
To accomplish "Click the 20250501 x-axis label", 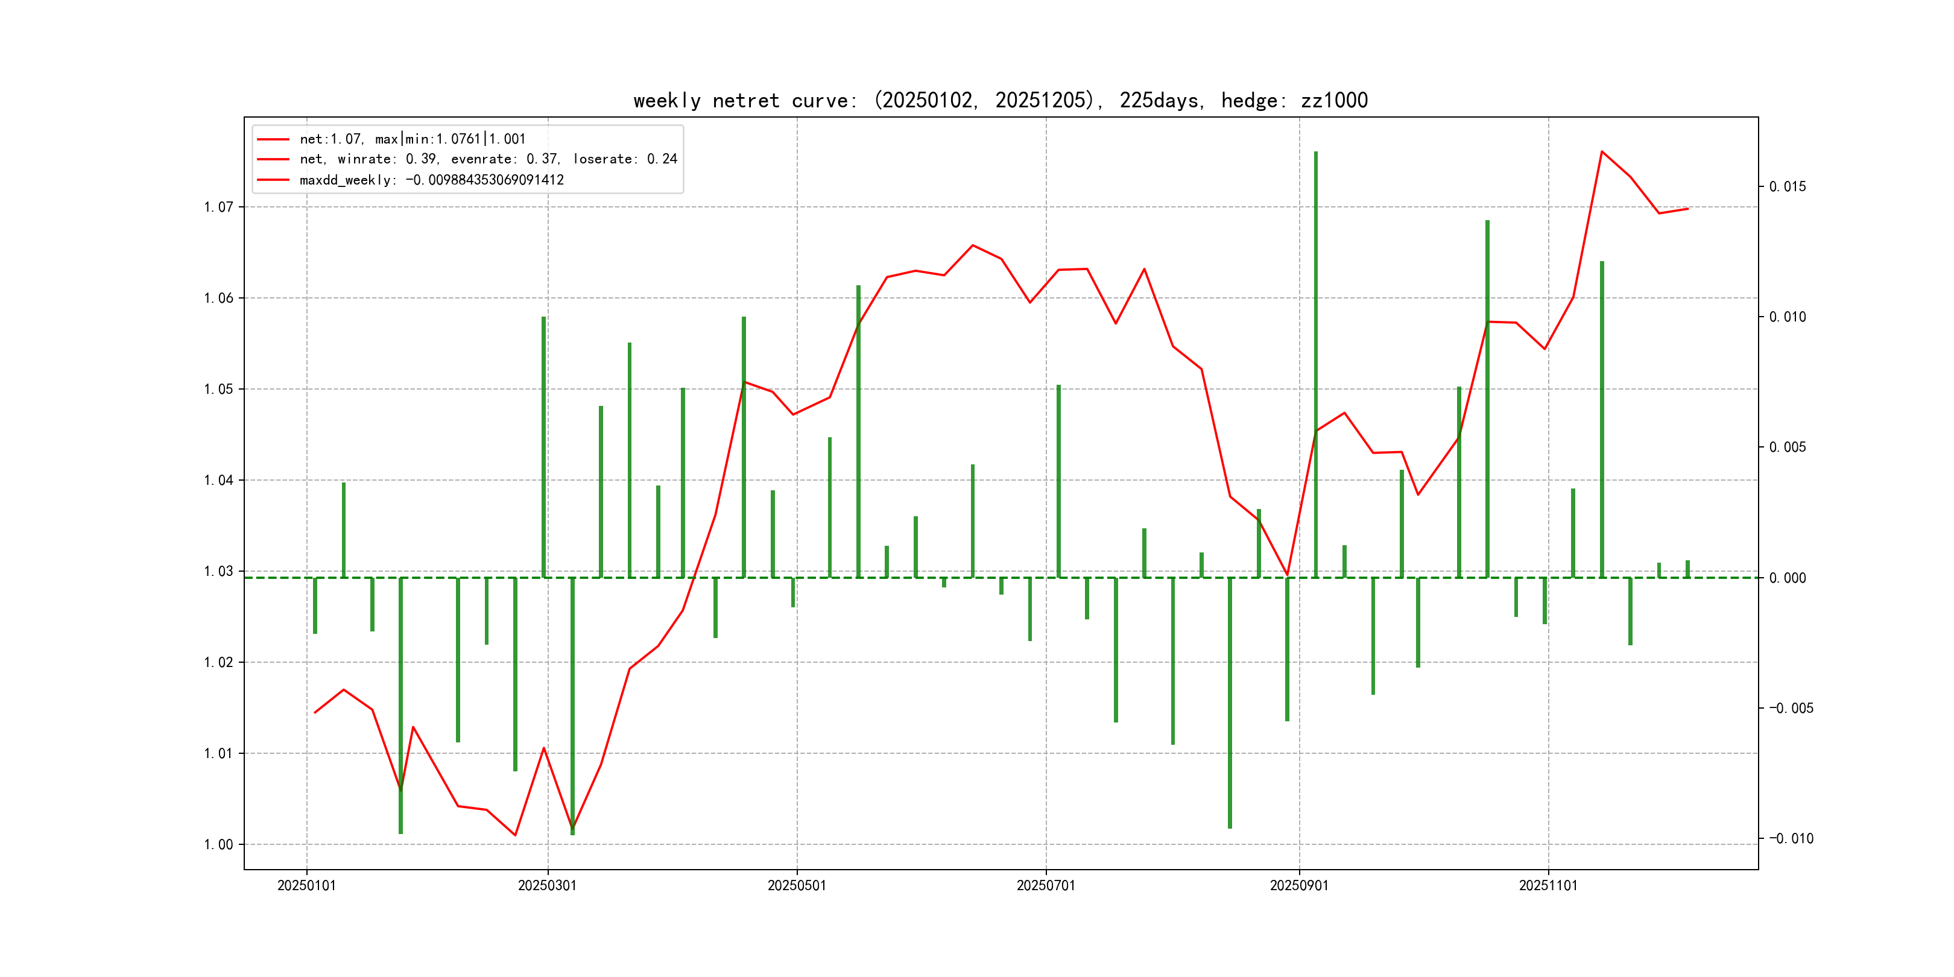I will [797, 885].
